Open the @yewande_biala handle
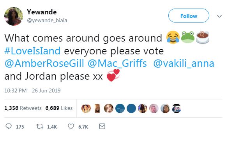226x141 pixels. tap(47, 21)
